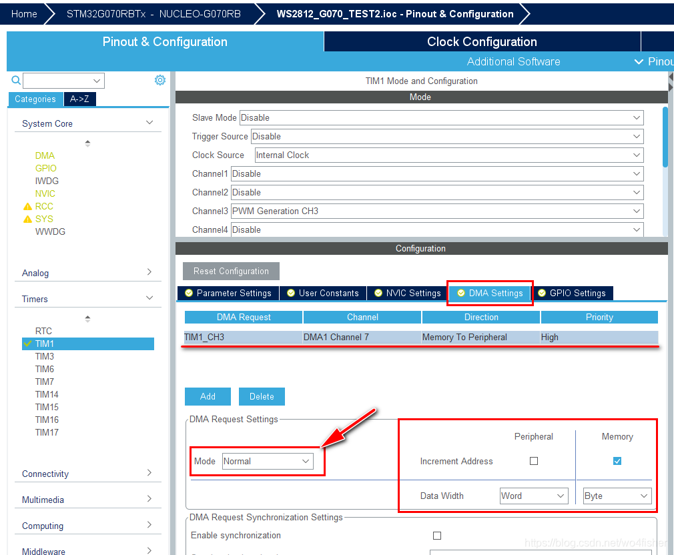The height and width of the screenshot is (555, 674).
Task: Click the NVIC Settings status check icon
Action: coord(378,293)
